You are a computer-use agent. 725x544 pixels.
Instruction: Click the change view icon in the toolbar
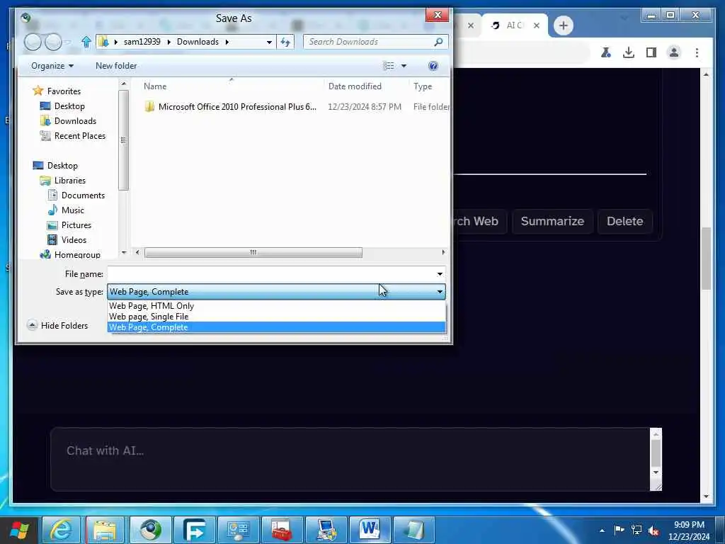pos(389,66)
